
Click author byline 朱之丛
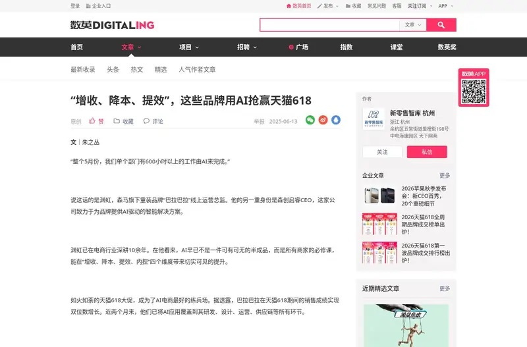click(x=91, y=142)
